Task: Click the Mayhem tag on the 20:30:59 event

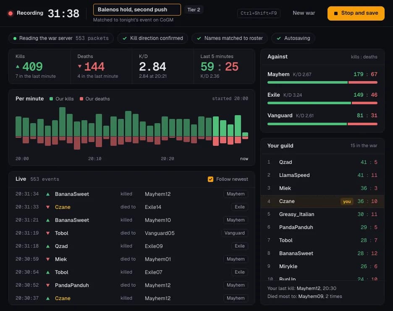Action: 236,259
